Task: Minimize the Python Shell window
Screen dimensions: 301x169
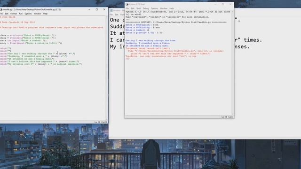Action: coord(215,4)
